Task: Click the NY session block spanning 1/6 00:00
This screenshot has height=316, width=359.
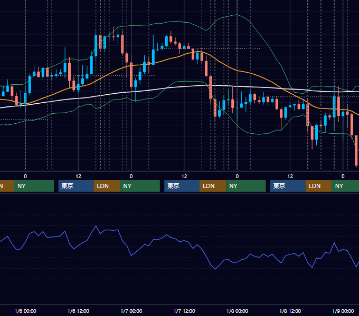Action: coord(34,186)
